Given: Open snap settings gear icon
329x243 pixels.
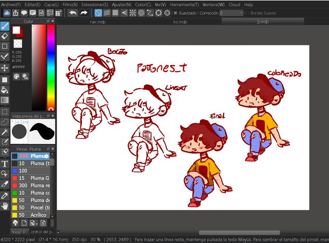Looking at the screenshot, I should [167, 13].
